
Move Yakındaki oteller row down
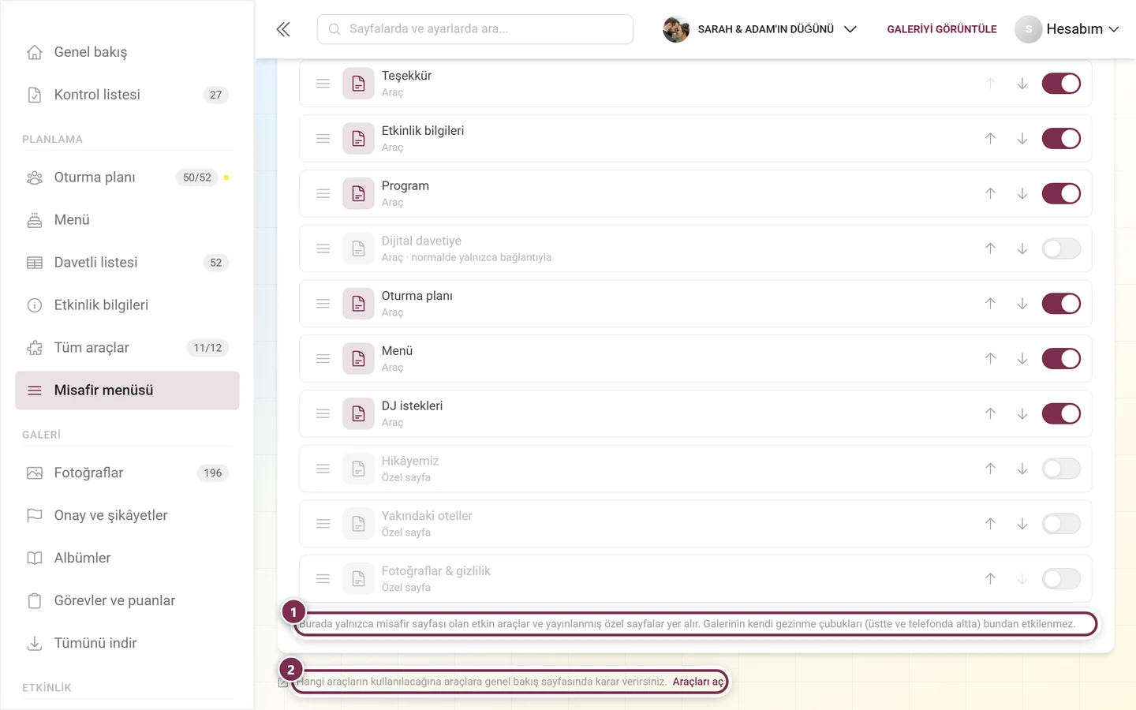1022,524
